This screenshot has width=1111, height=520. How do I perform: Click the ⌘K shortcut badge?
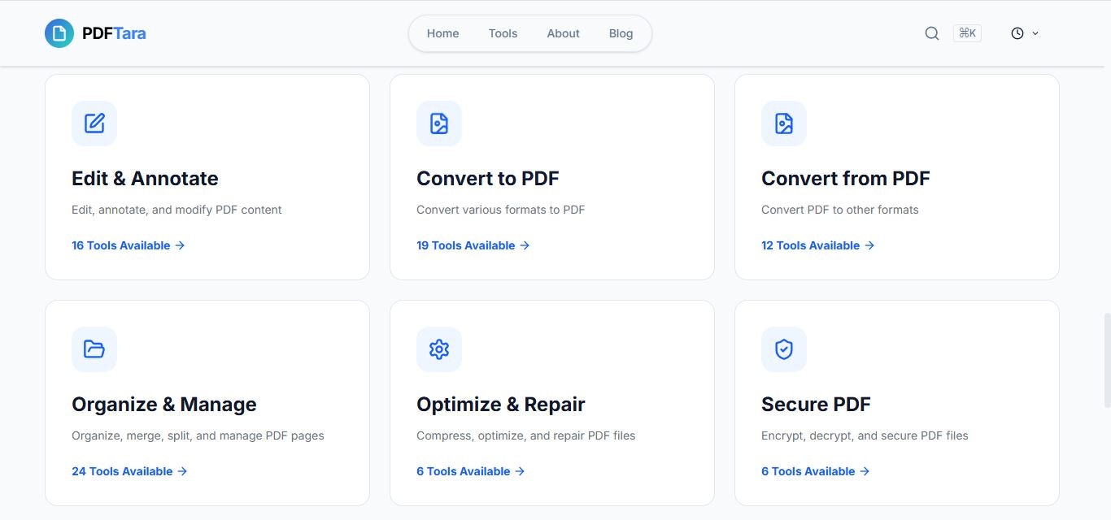pyautogui.click(x=967, y=32)
